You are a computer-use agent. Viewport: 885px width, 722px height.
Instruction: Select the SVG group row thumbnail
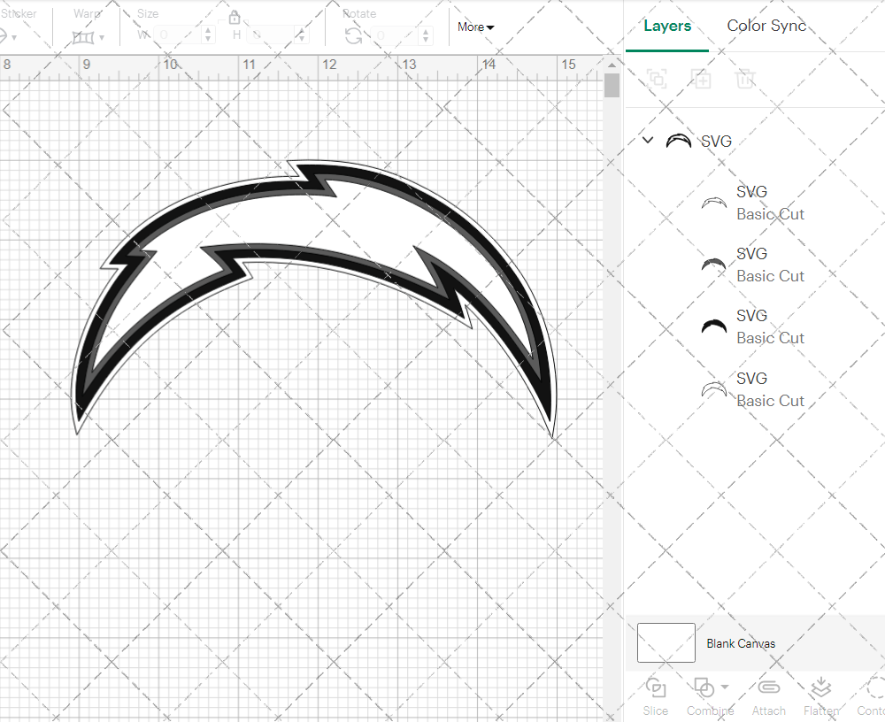click(679, 141)
